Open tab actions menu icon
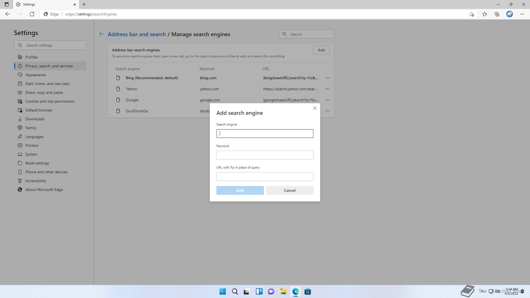Image resolution: width=530 pixels, height=298 pixels. click(7, 4)
